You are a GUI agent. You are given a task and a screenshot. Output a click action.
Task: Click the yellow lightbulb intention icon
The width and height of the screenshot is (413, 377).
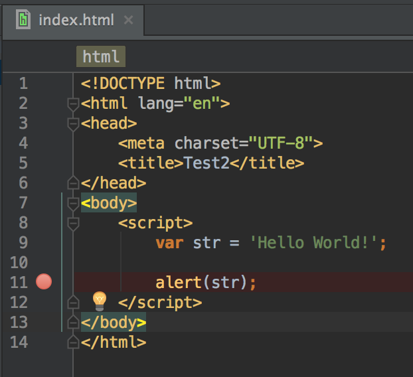pyautogui.click(x=99, y=301)
